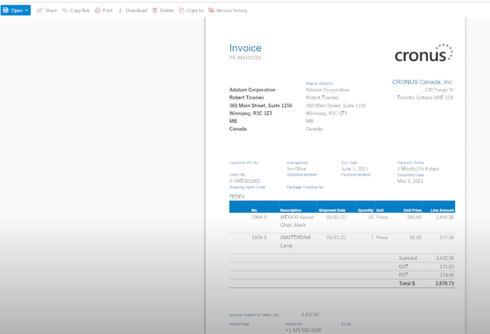Click the invoice number PS-INV103216

pos(245,58)
